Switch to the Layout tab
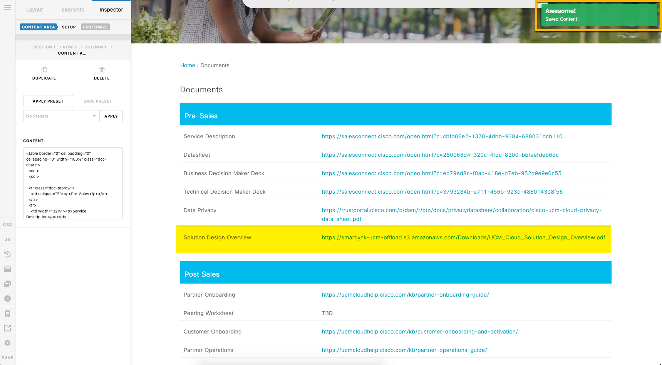Screen dimensions: 662x365 [x=34, y=10]
